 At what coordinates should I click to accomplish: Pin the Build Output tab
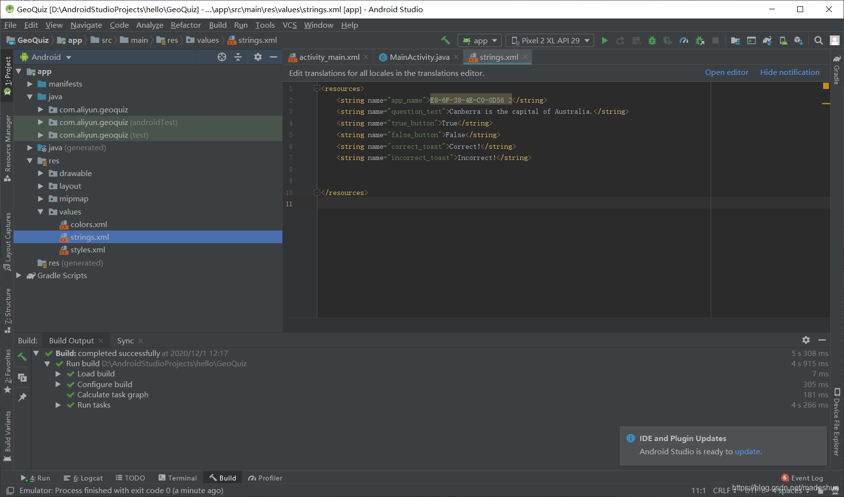[22, 397]
